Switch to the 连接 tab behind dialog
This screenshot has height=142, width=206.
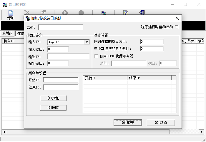(20, 34)
